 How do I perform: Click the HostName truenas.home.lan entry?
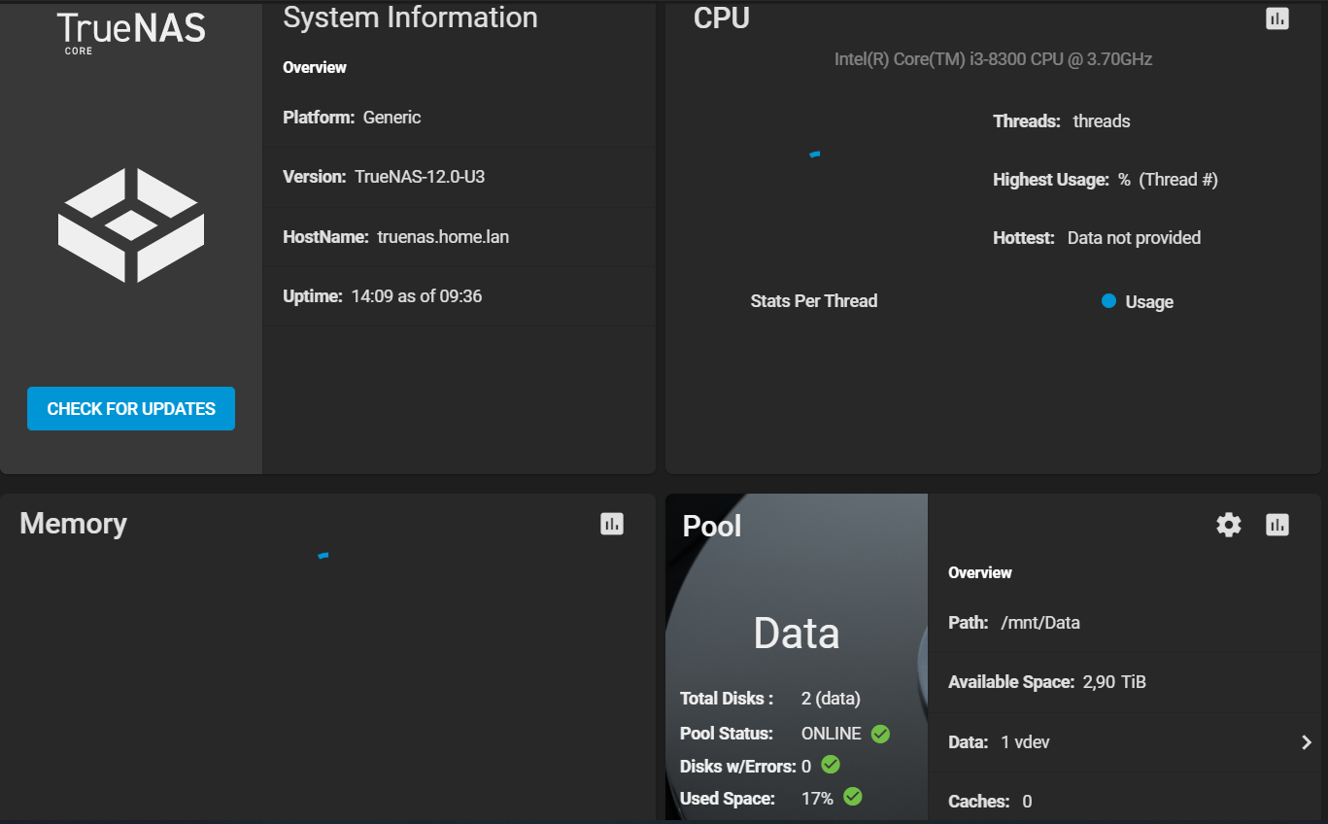pos(395,237)
